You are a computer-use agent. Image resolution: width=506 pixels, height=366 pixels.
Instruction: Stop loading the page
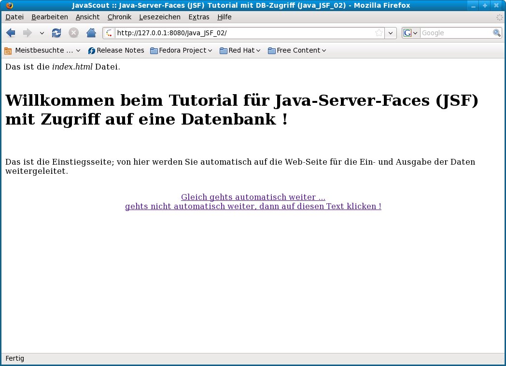(x=73, y=33)
